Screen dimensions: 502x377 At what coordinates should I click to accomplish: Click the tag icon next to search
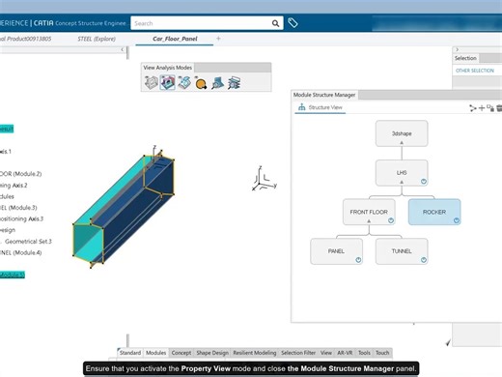293,23
